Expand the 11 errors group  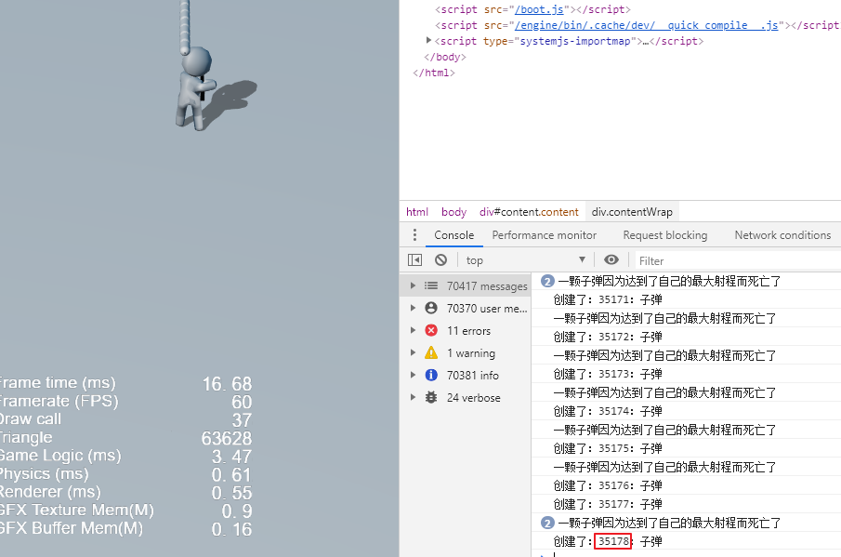point(413,330)
